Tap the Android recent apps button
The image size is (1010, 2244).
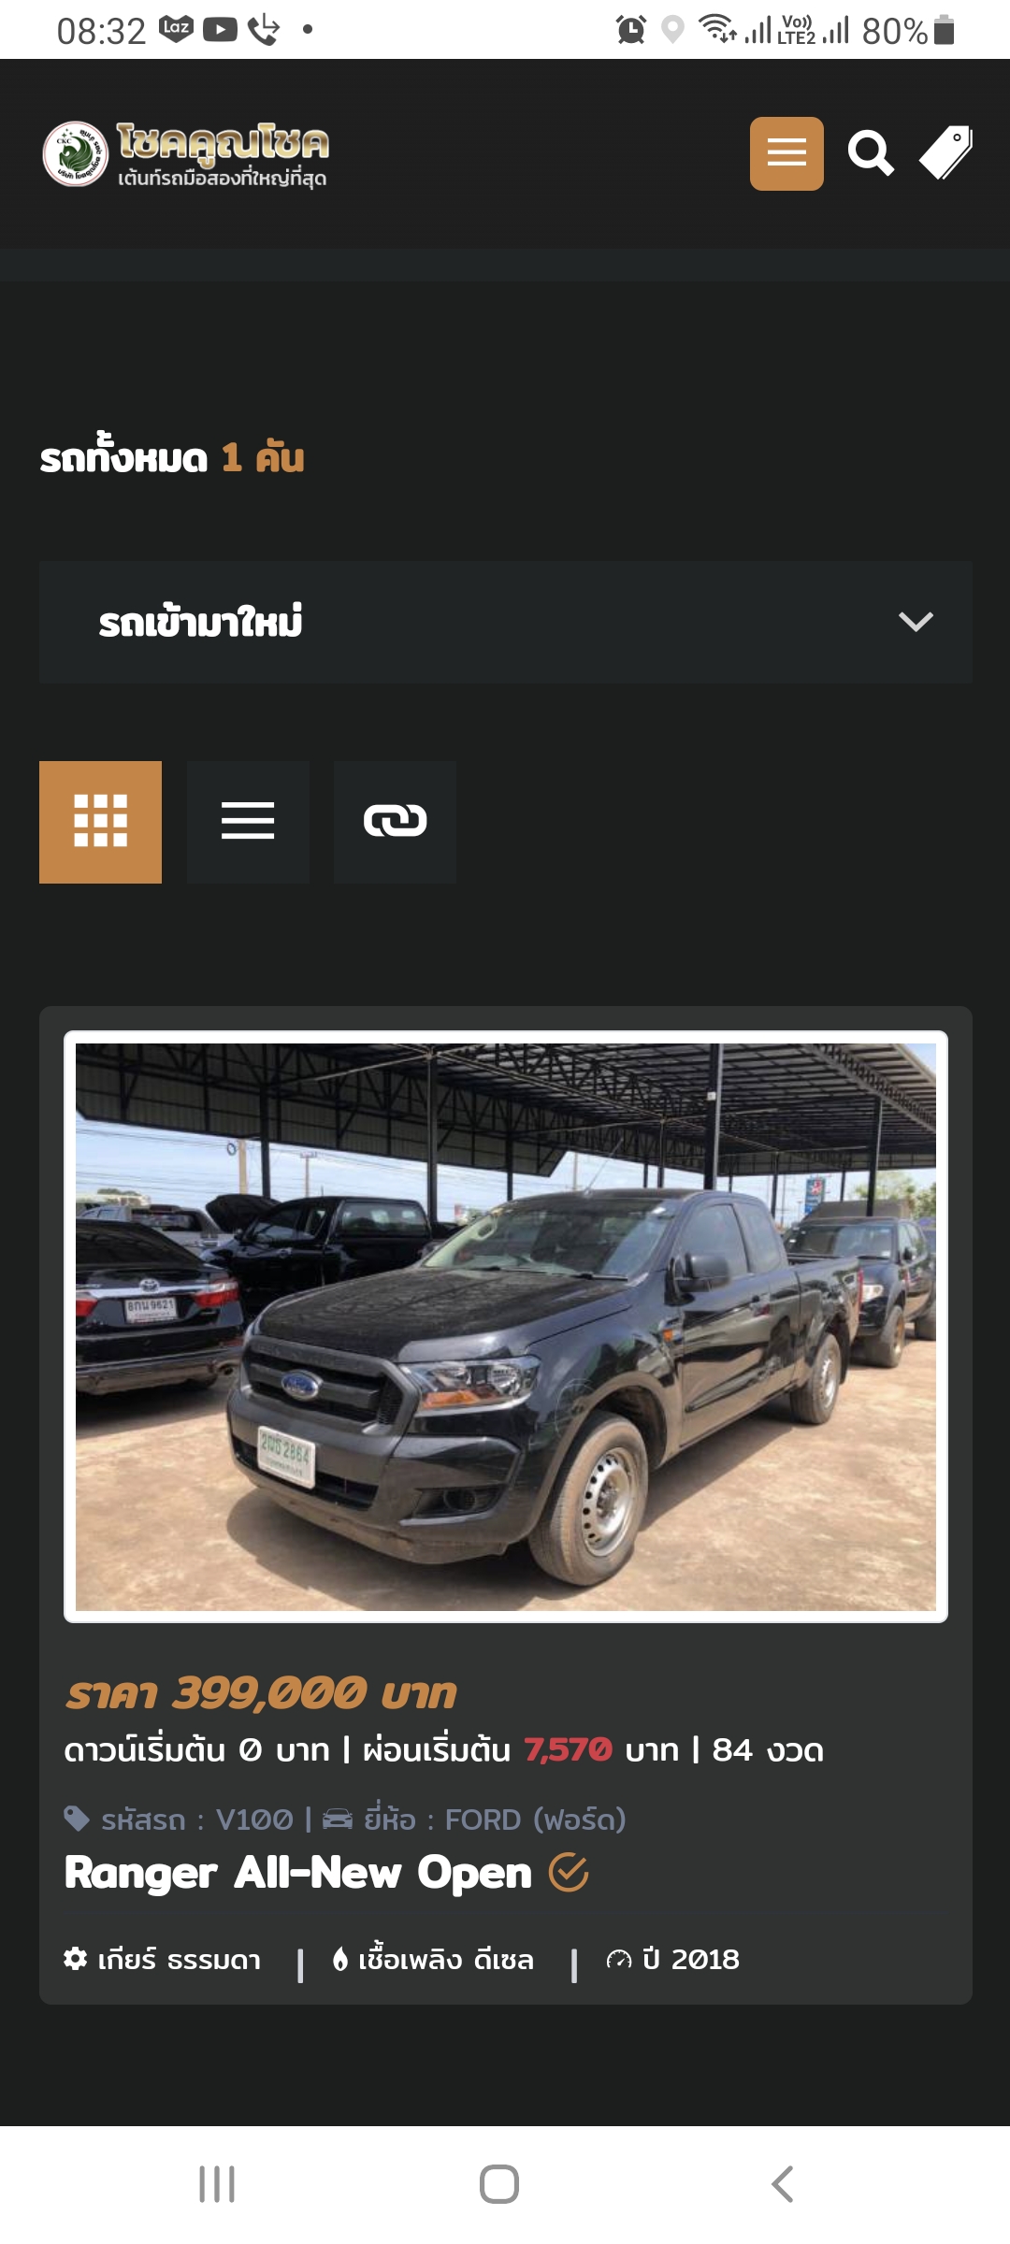click(217, 2184)
